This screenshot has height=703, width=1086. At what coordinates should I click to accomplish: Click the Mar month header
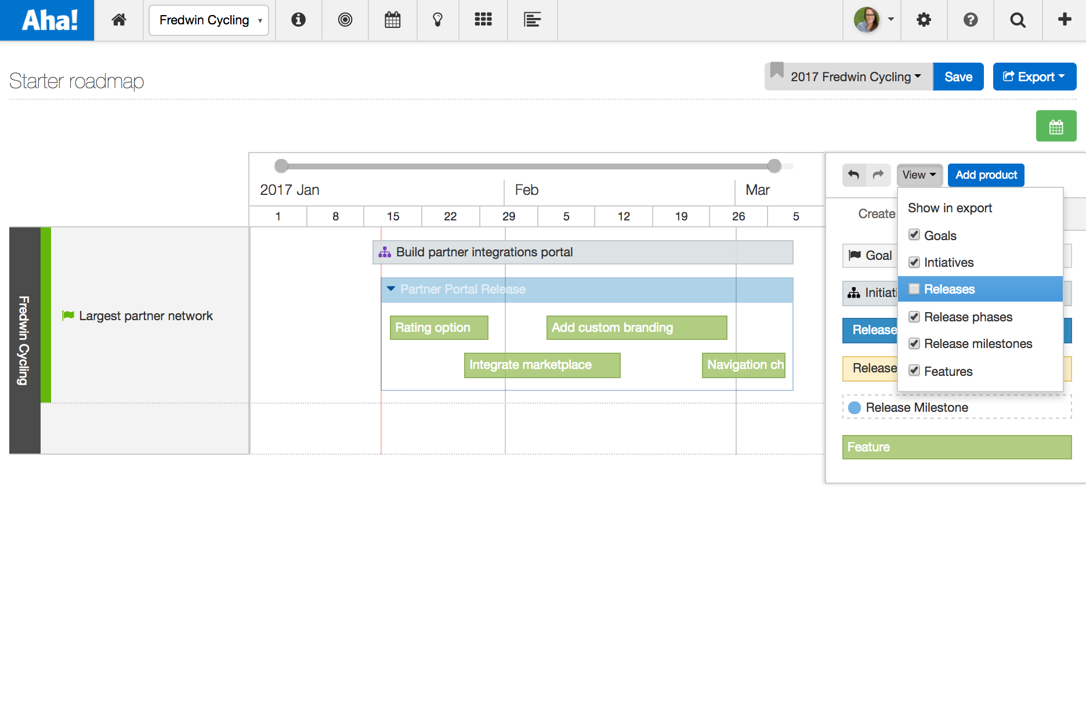click(x=758, y=190)
